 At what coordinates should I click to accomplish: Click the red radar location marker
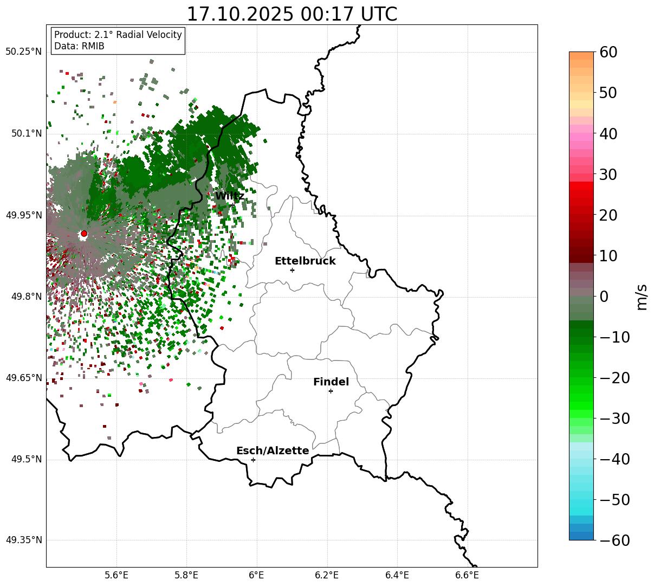click(83, 234)
